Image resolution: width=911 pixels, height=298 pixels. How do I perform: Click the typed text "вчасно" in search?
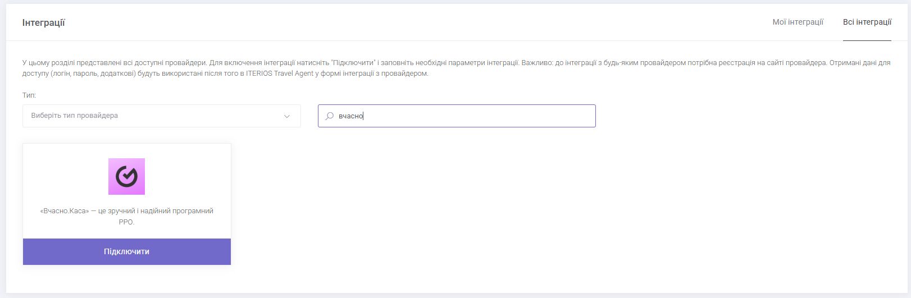pyautogui.click(x=350, y=116)
